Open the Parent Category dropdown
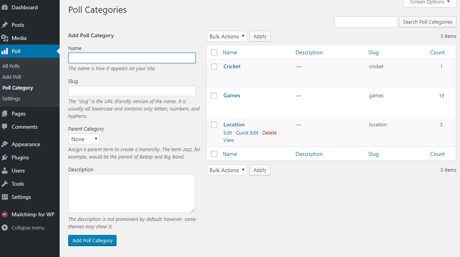This screenshot has height=257, width=460. 84,139
